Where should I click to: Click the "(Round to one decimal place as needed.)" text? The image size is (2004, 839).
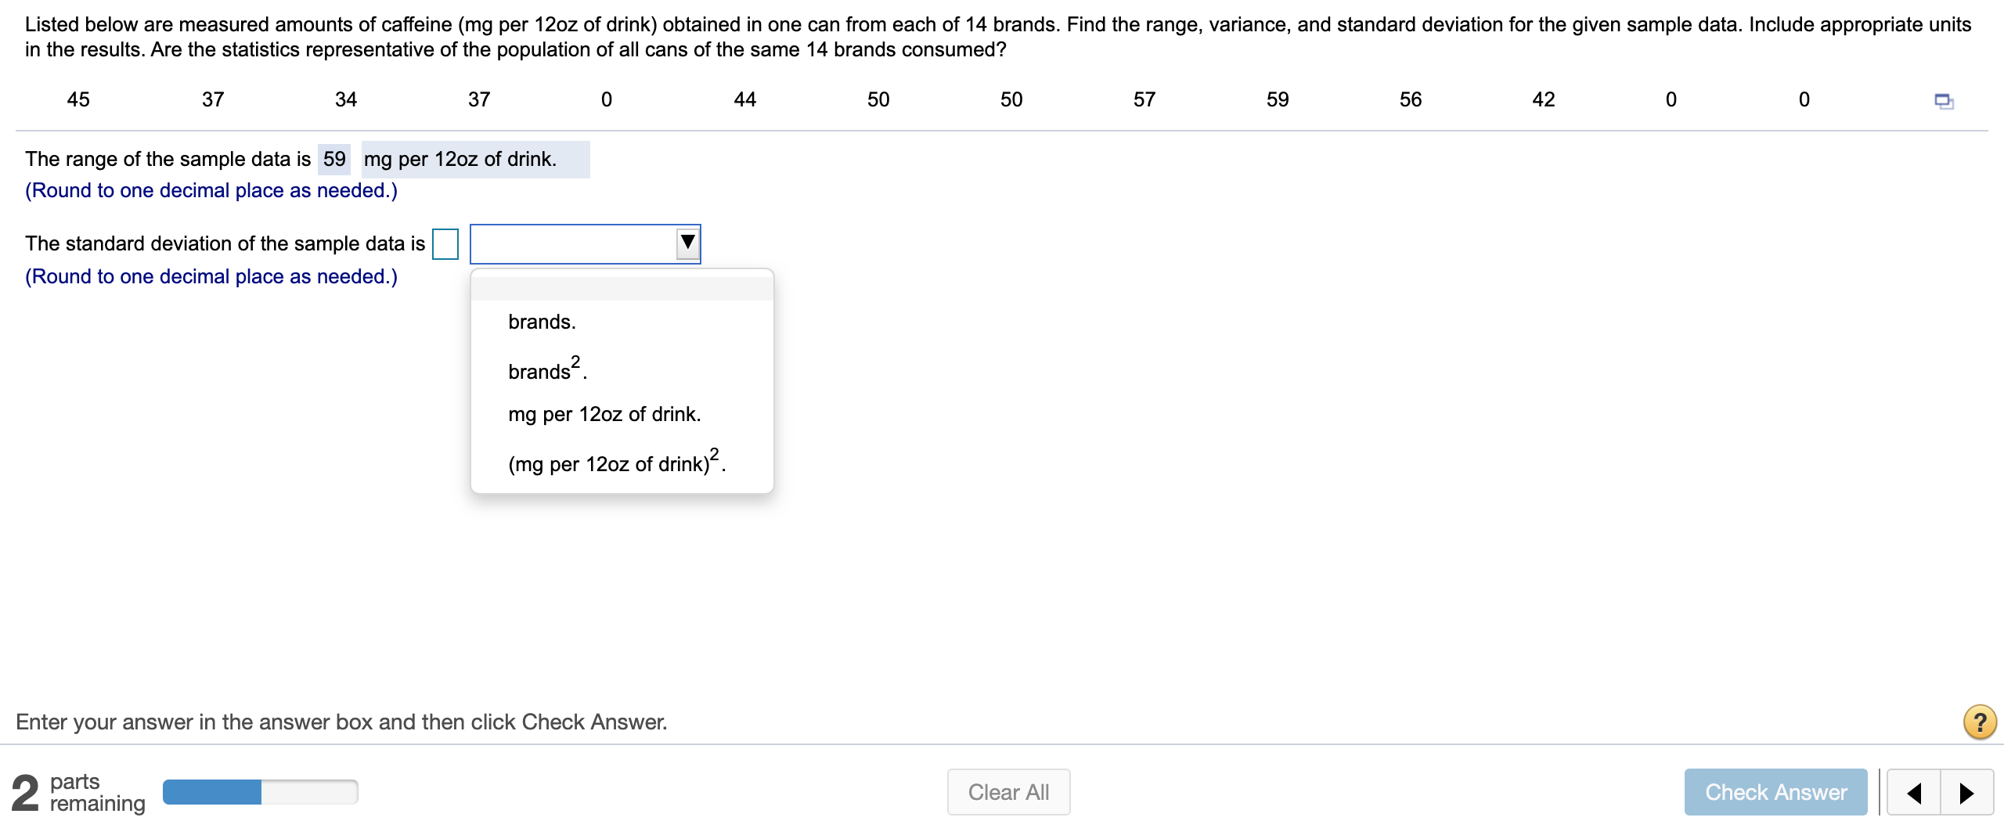(210, 275)
